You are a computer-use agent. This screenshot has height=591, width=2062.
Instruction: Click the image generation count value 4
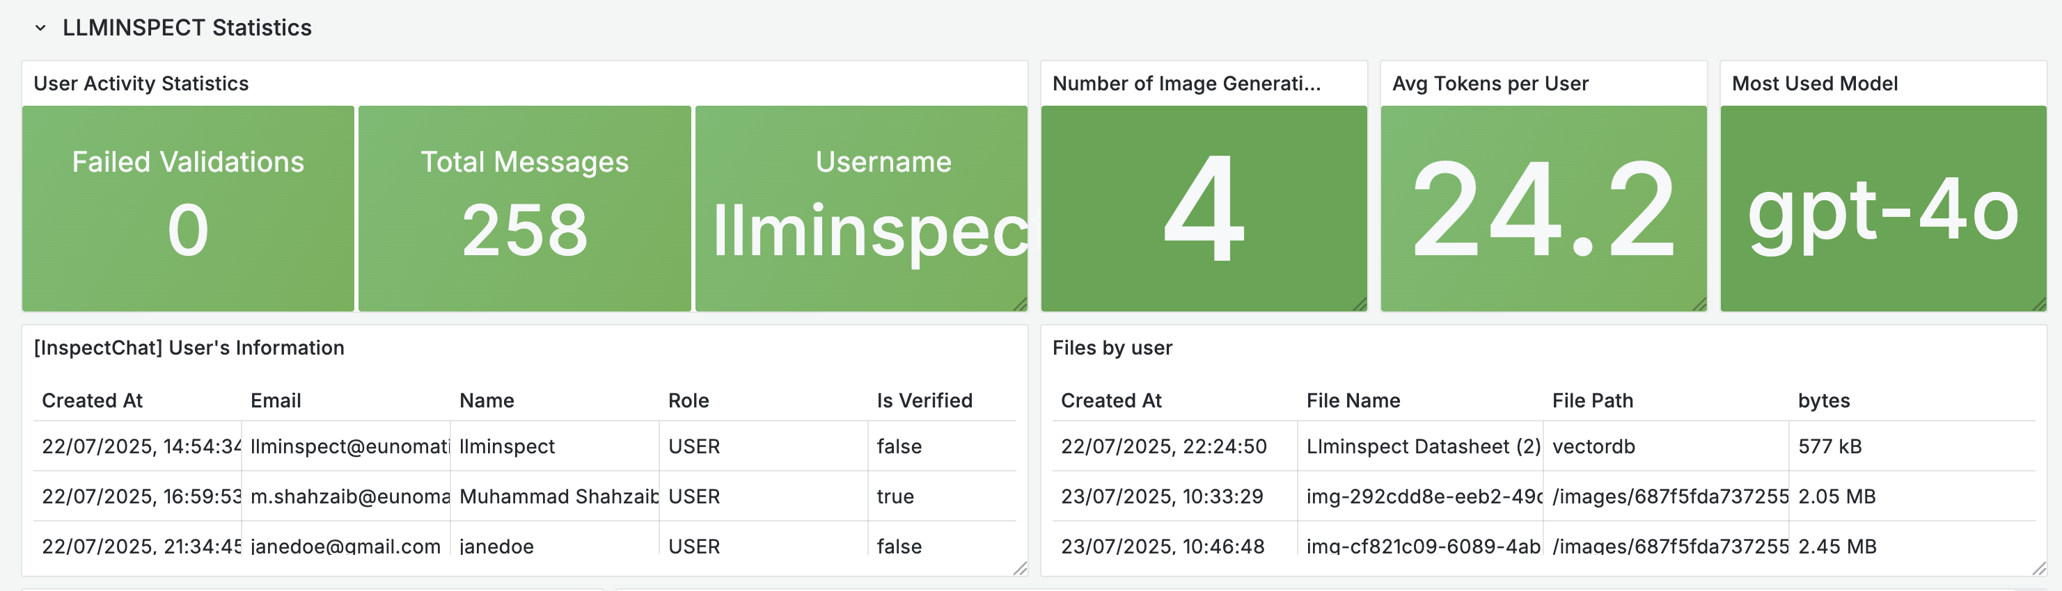[x=1204, y=209]
